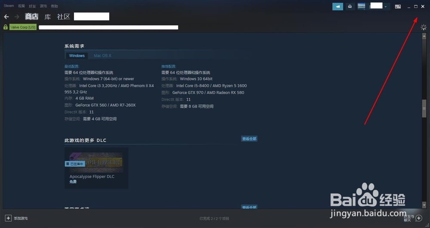Open the inbox envelope icon
This screenshot has width=430, height=228.
click(x=350, y=6)
